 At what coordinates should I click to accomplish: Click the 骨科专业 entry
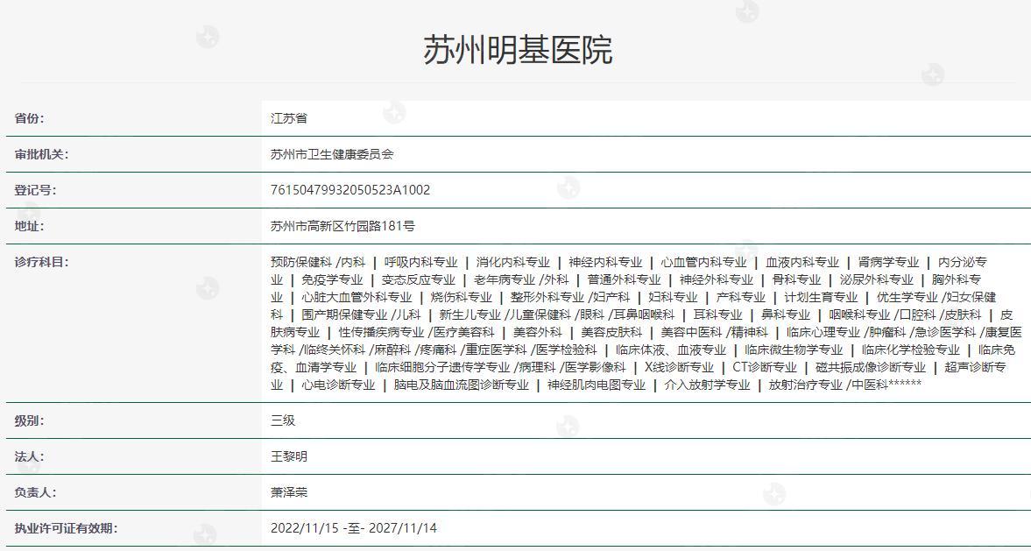click(x=796, y=279)
